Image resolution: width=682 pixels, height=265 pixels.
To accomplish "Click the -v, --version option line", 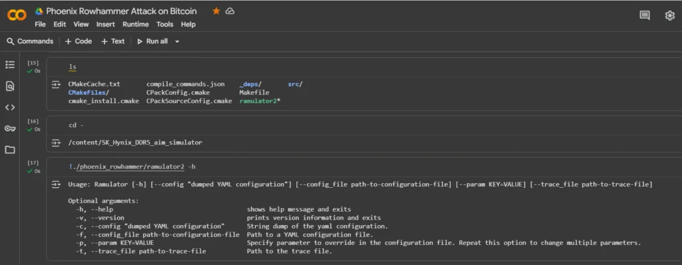I will tap(228, 218).
